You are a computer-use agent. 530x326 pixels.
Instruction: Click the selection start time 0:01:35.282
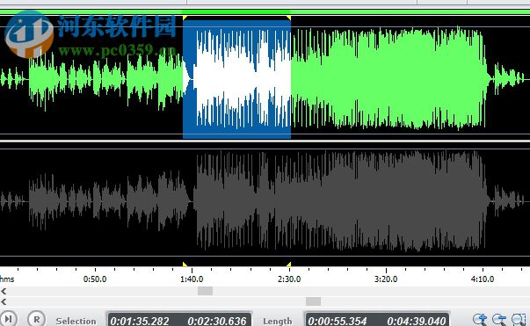(140, 321)
